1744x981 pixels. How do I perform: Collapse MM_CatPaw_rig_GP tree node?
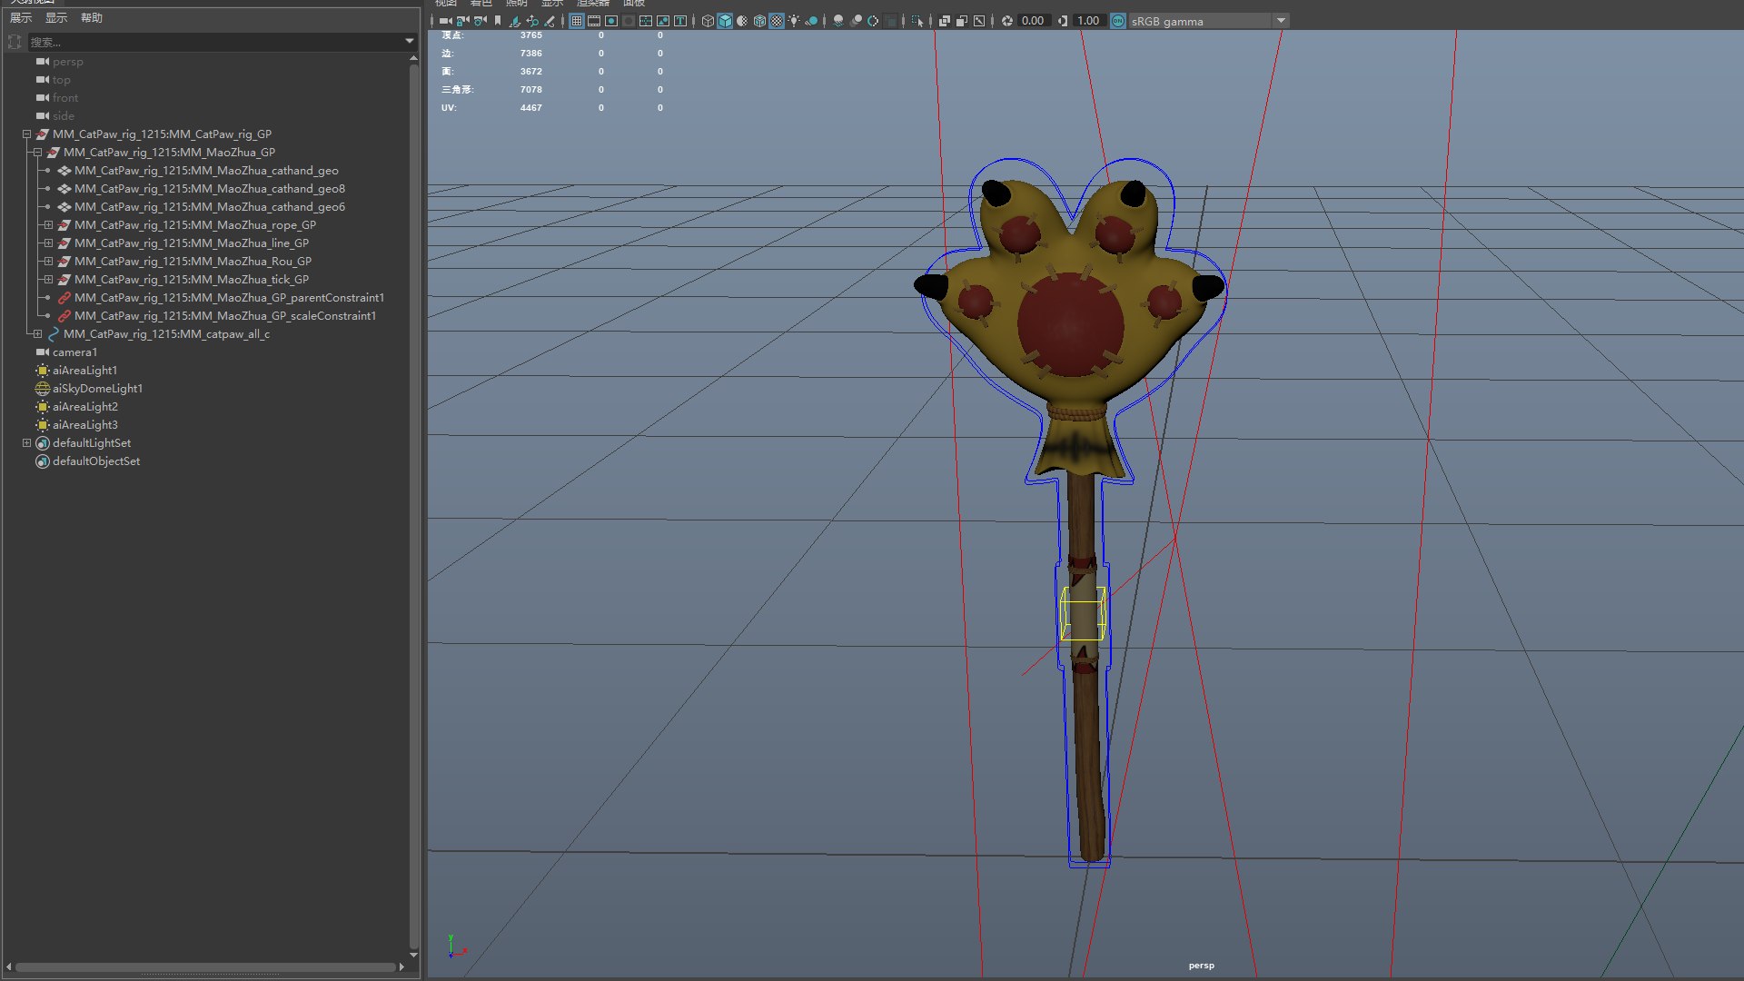[27, 134]
